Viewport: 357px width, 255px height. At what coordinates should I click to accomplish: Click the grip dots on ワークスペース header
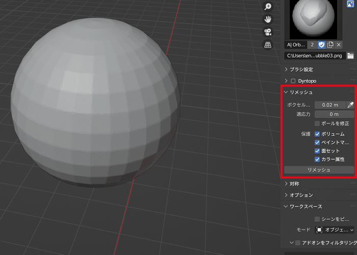coord(353,206)
